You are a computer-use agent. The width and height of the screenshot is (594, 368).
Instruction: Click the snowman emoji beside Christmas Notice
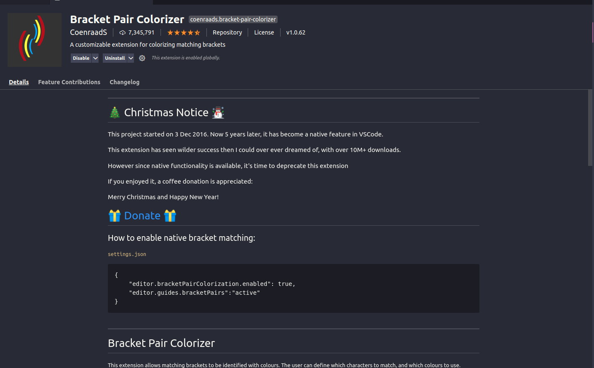pyautogui.click(x=218, y=112)
